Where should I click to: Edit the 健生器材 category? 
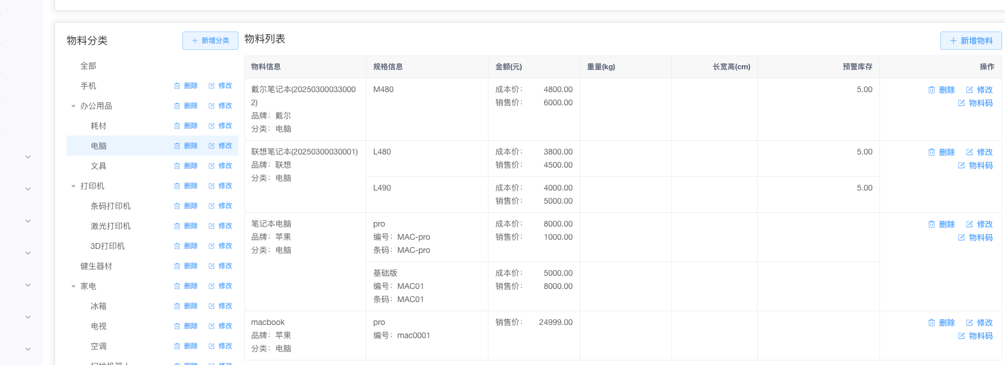[x=220, y=266]
